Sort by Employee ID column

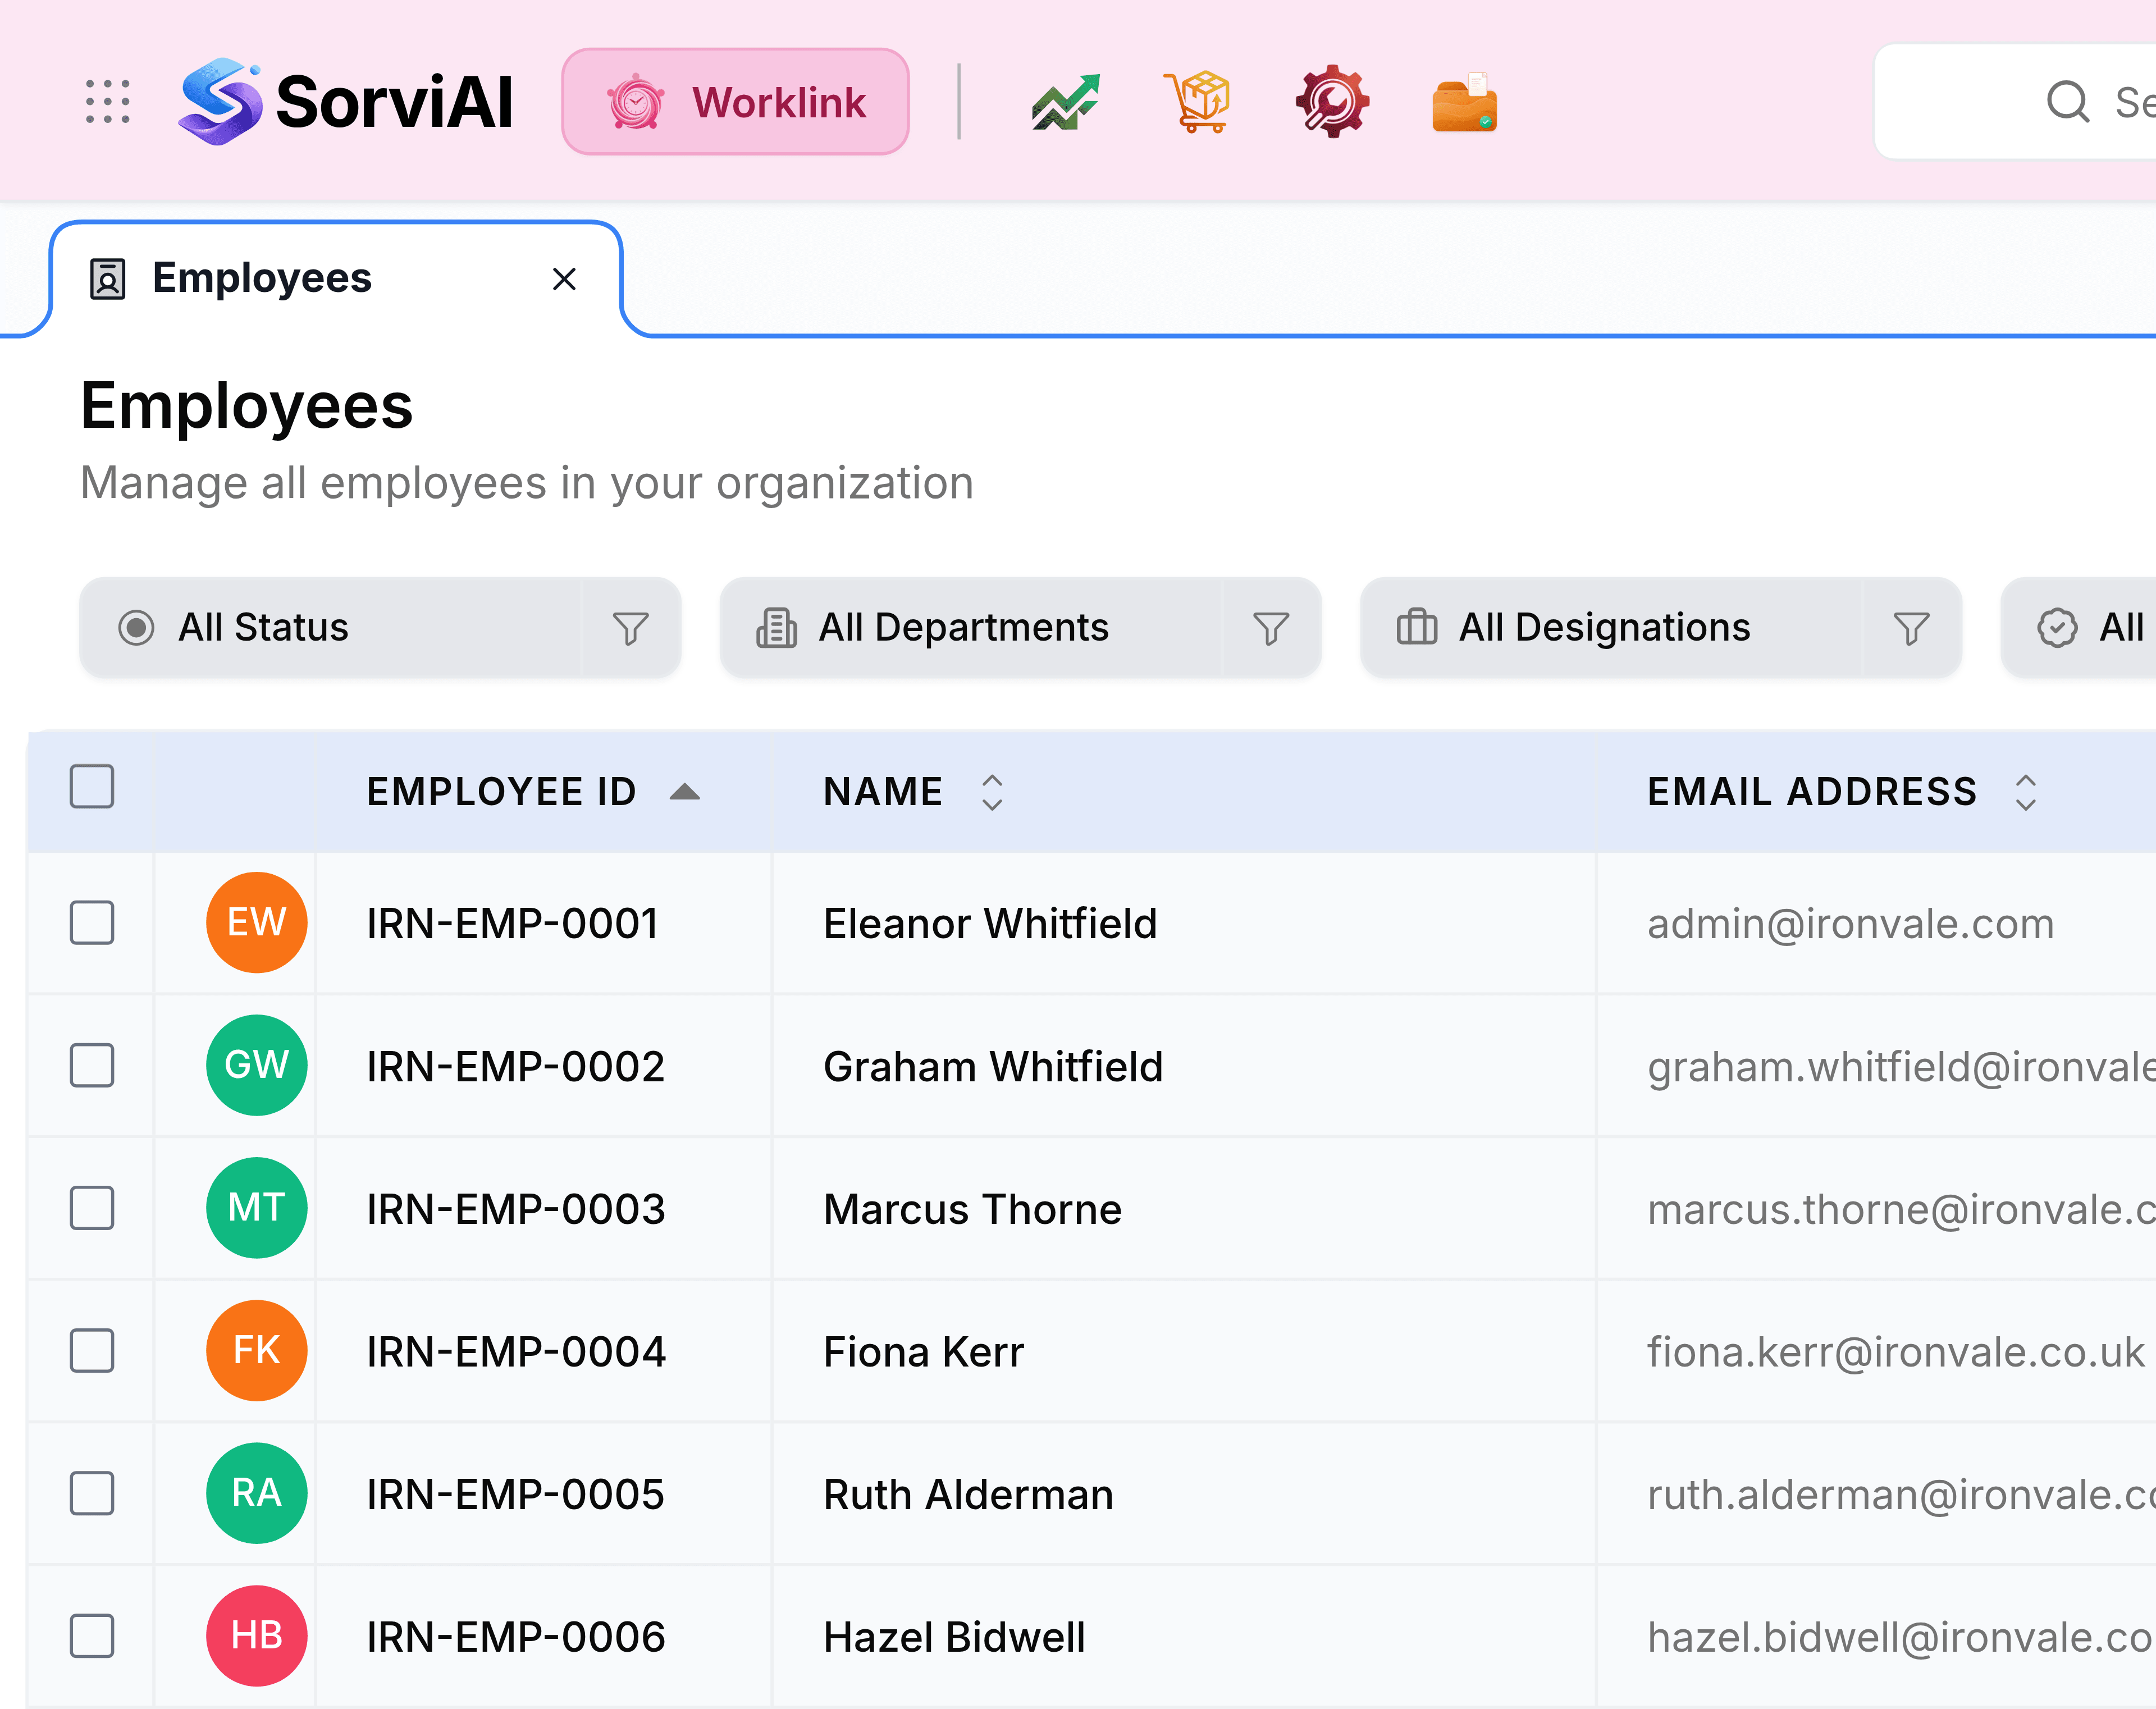[x=533, y=792]
